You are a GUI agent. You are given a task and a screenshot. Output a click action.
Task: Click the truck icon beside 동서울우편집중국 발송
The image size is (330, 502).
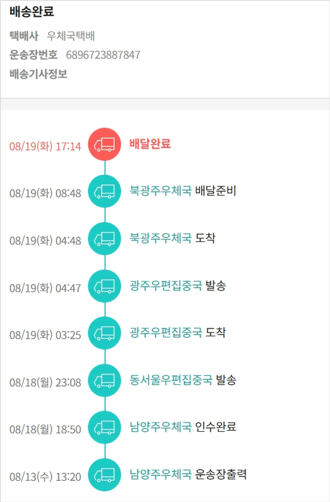105,380
